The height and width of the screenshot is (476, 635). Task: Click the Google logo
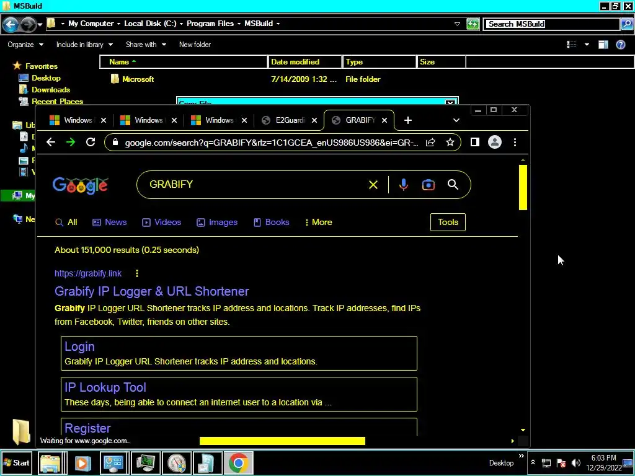point(80,185)
